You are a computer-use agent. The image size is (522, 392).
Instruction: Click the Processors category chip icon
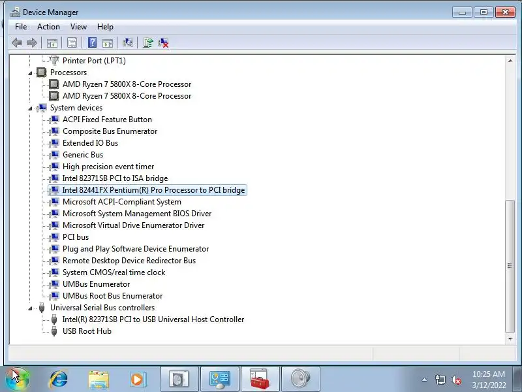42,73
